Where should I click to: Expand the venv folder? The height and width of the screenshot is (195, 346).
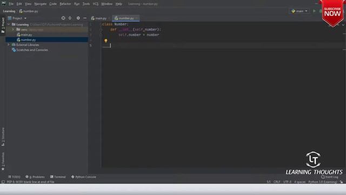(13, 29)
